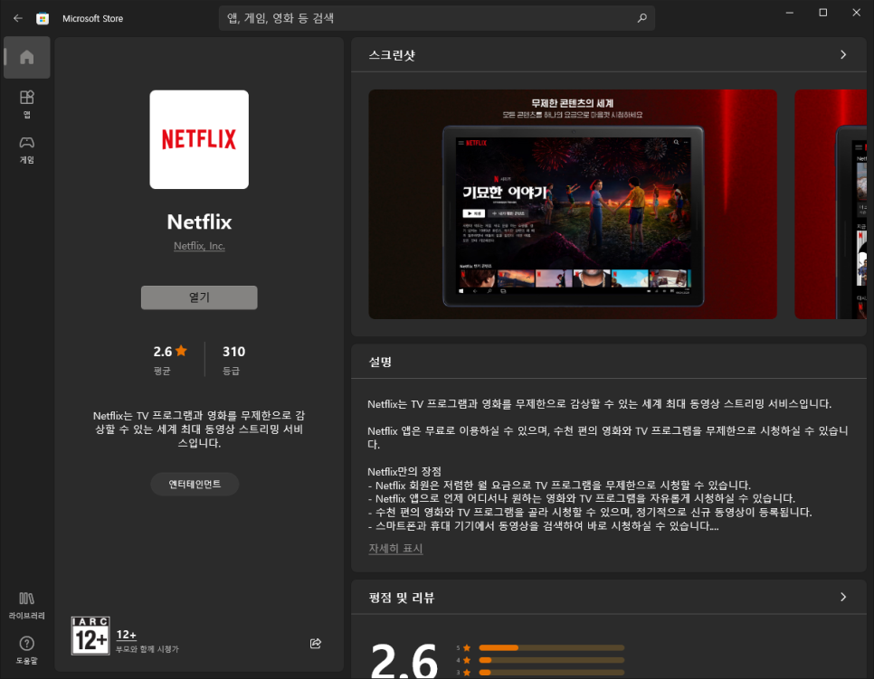Image resolution: width=874 pixels, height=679 pixels.
Task: Expand the 스크린샷 section chevron
Action: (843, 54)
